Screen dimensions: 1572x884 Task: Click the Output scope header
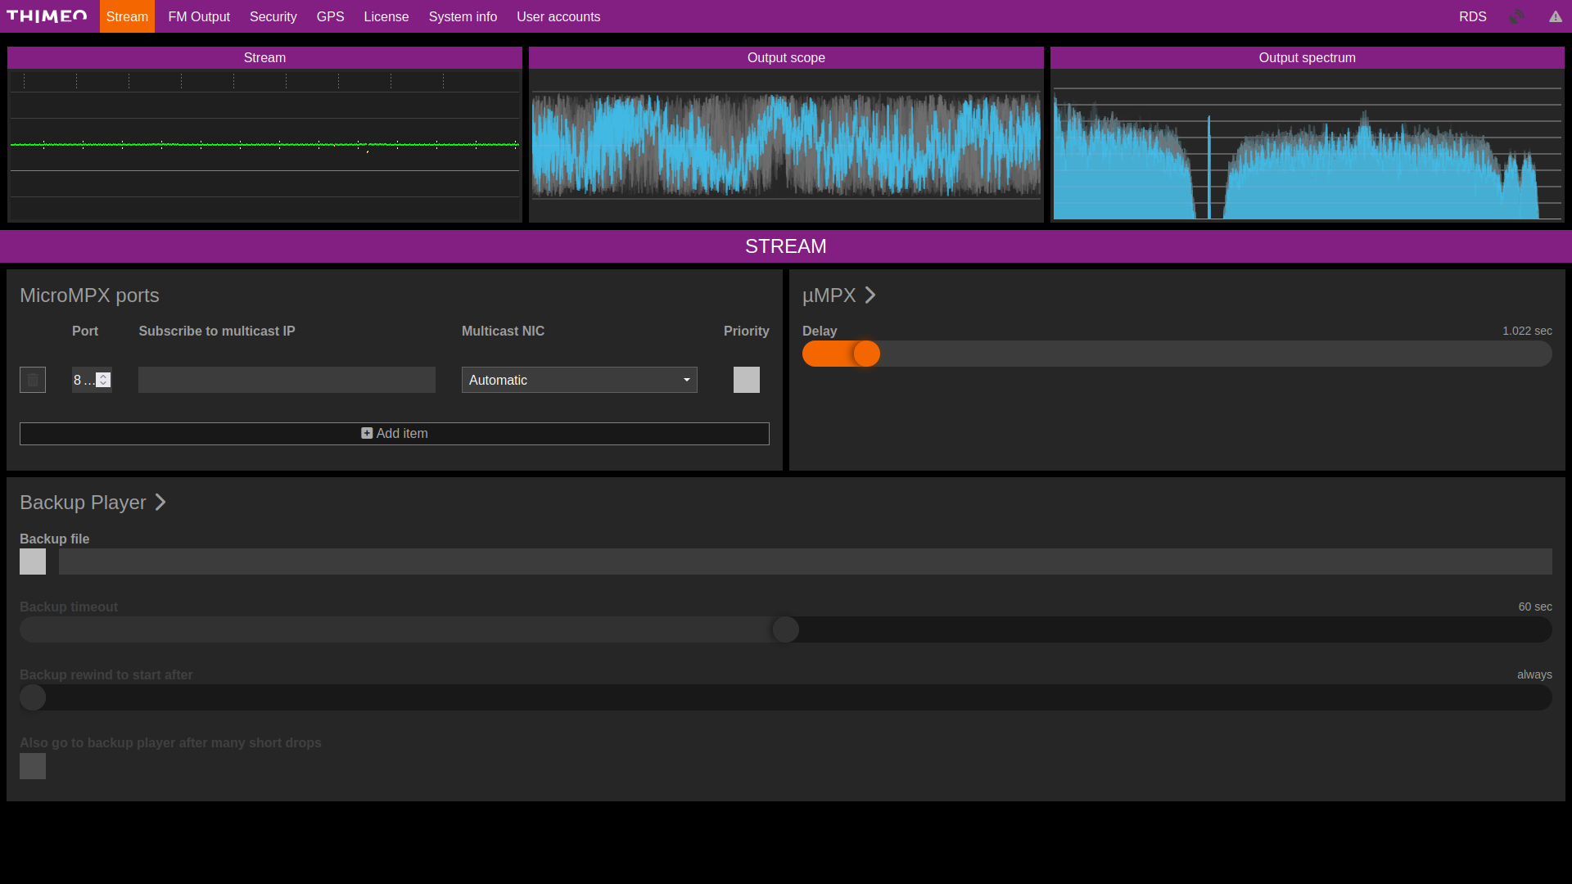pyautogui.click(x=786, y=57)
